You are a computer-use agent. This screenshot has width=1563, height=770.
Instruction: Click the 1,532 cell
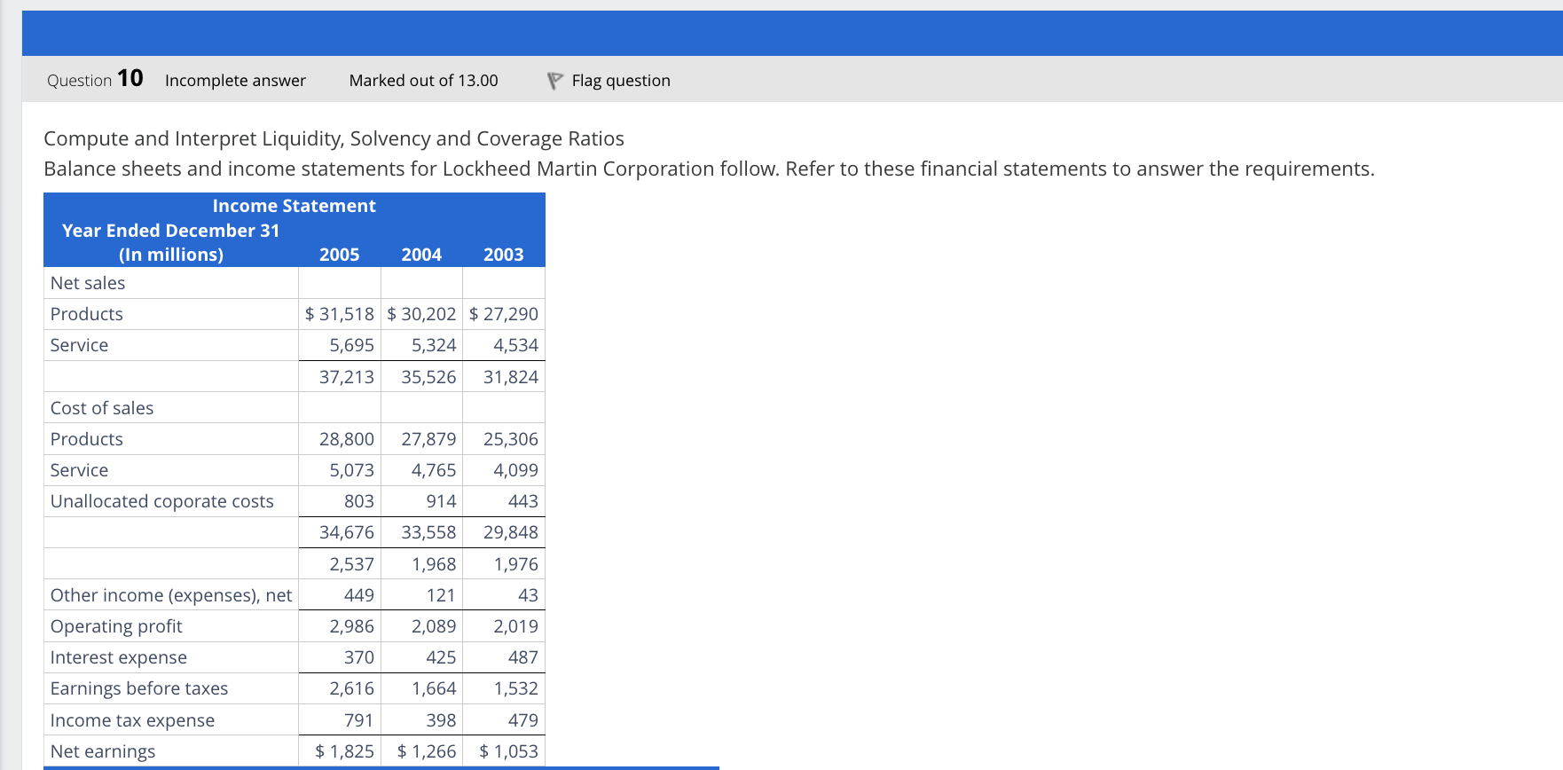click(504, 688)
